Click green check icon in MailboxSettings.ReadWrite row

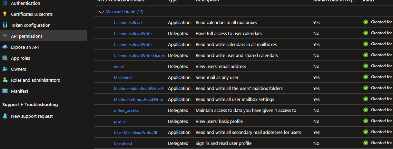point(366,99)
